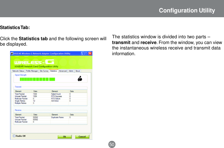
Task: Select Receive Total Packet value 50592
Action: pos(35,117)
